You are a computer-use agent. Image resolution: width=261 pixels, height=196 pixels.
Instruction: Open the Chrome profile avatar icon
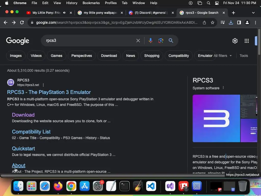click(247, 22)
